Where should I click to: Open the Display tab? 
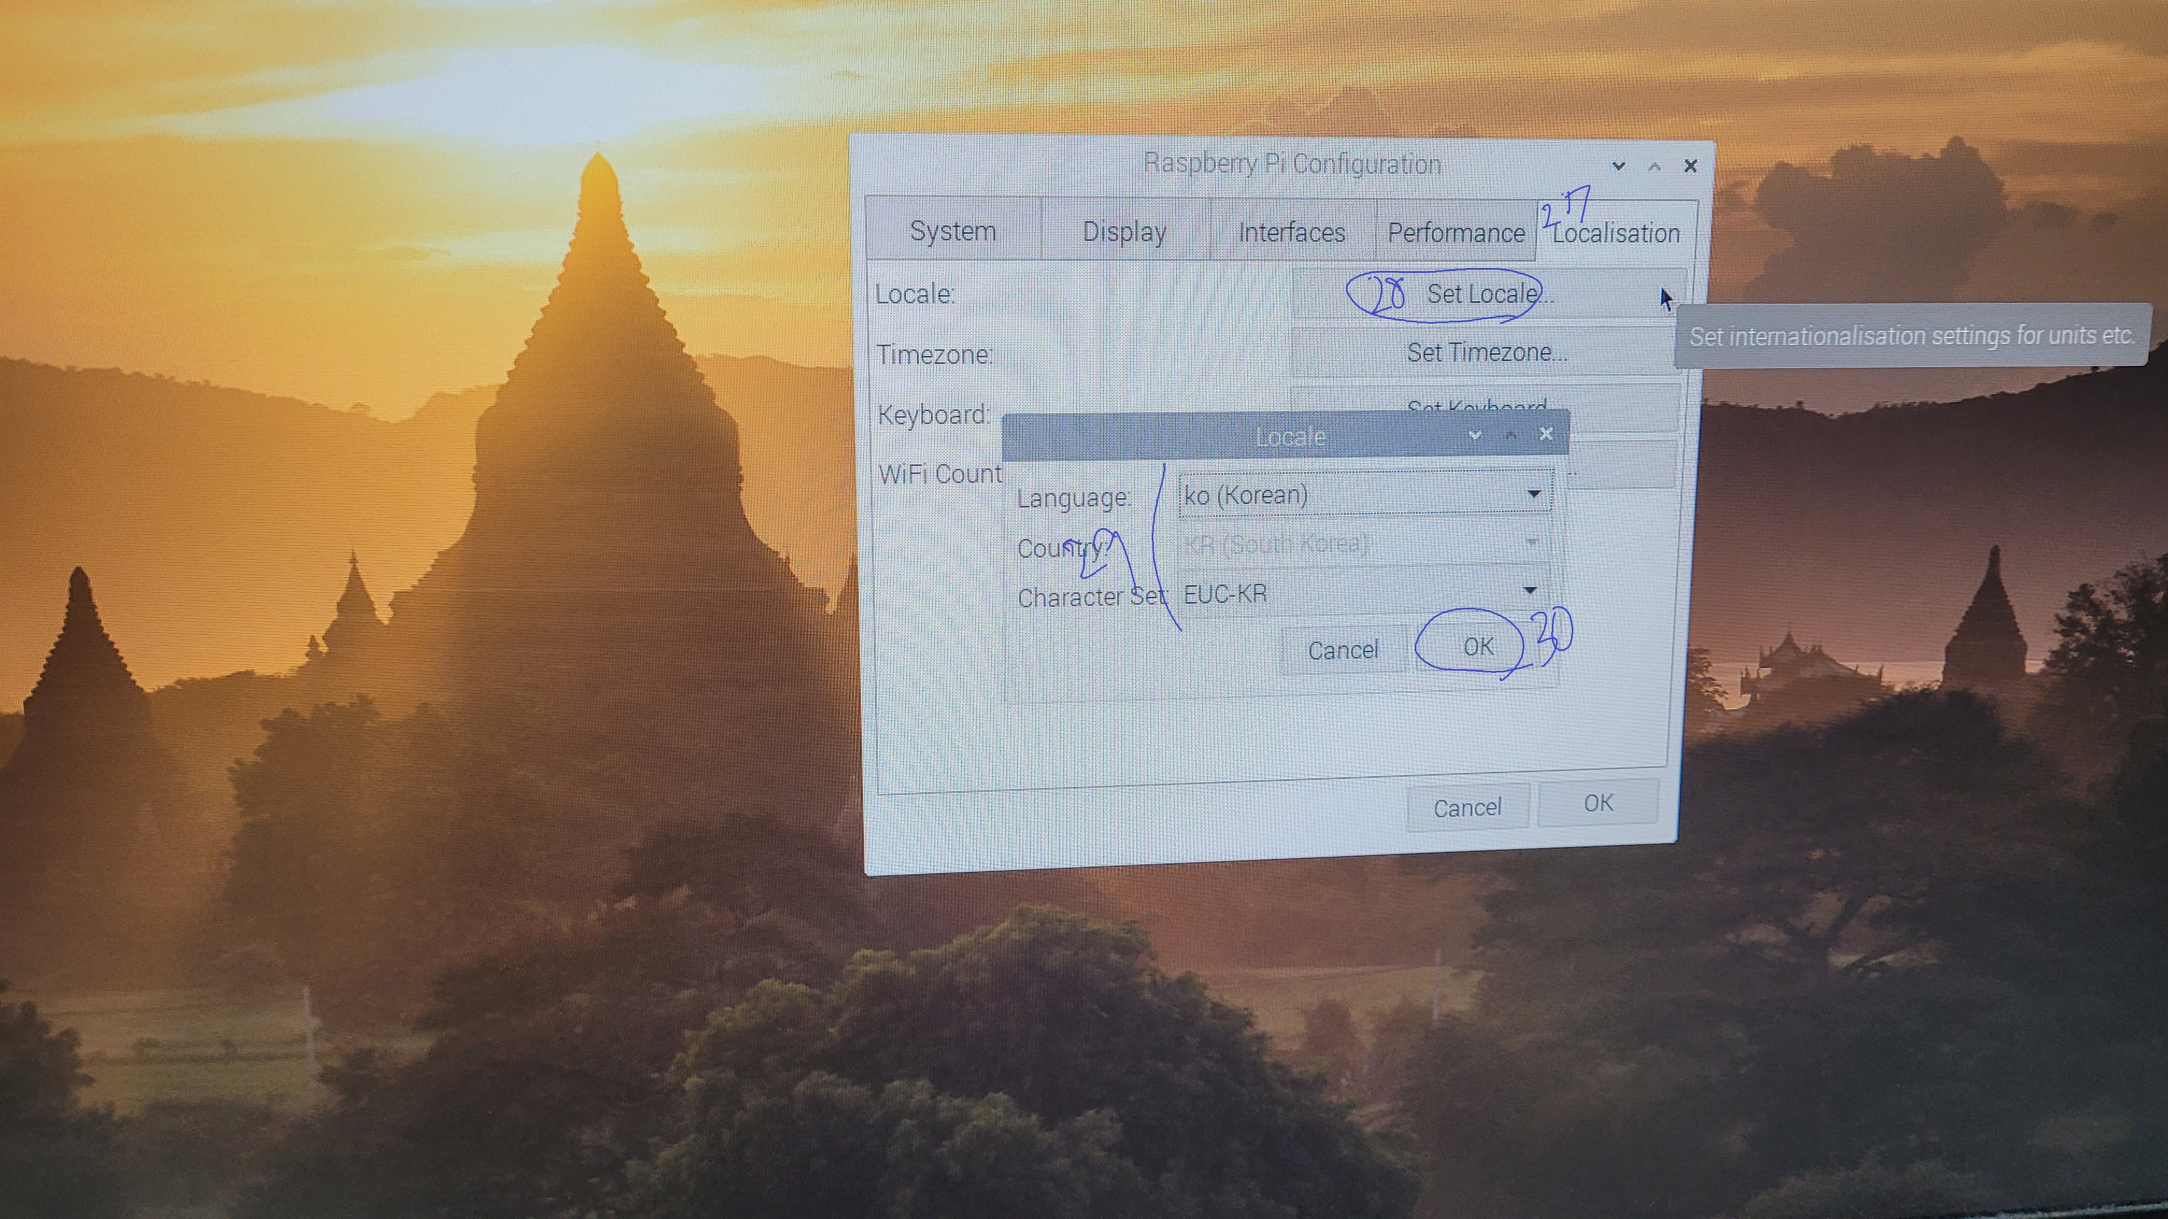coord(1124,231)
